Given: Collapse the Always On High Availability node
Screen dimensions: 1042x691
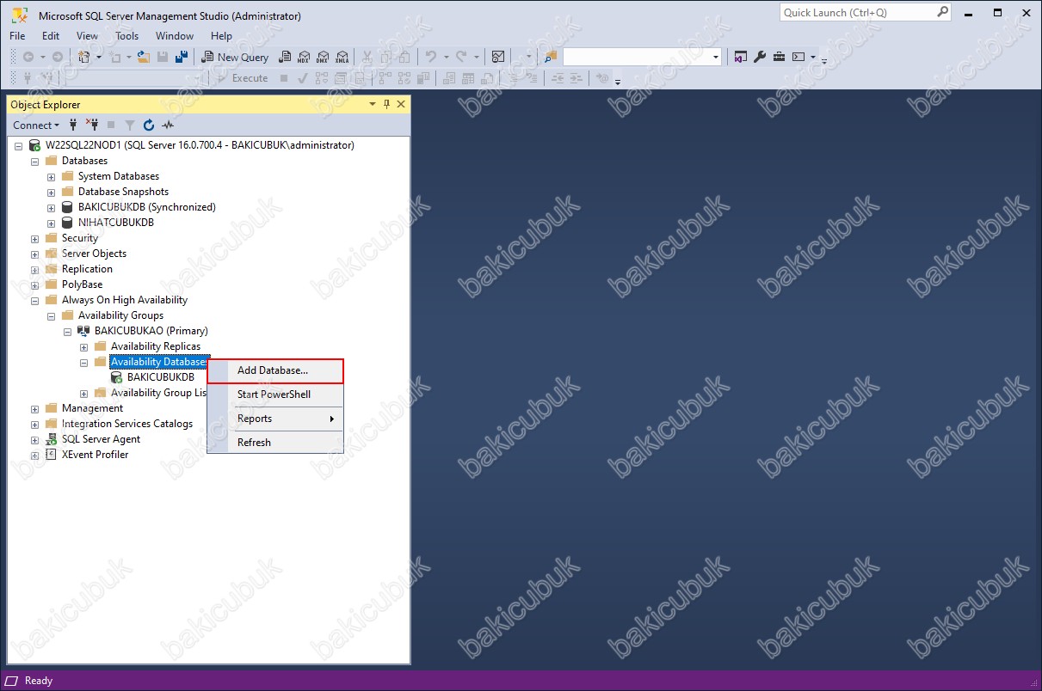Looking at the screenshot, I should [35, 301].
